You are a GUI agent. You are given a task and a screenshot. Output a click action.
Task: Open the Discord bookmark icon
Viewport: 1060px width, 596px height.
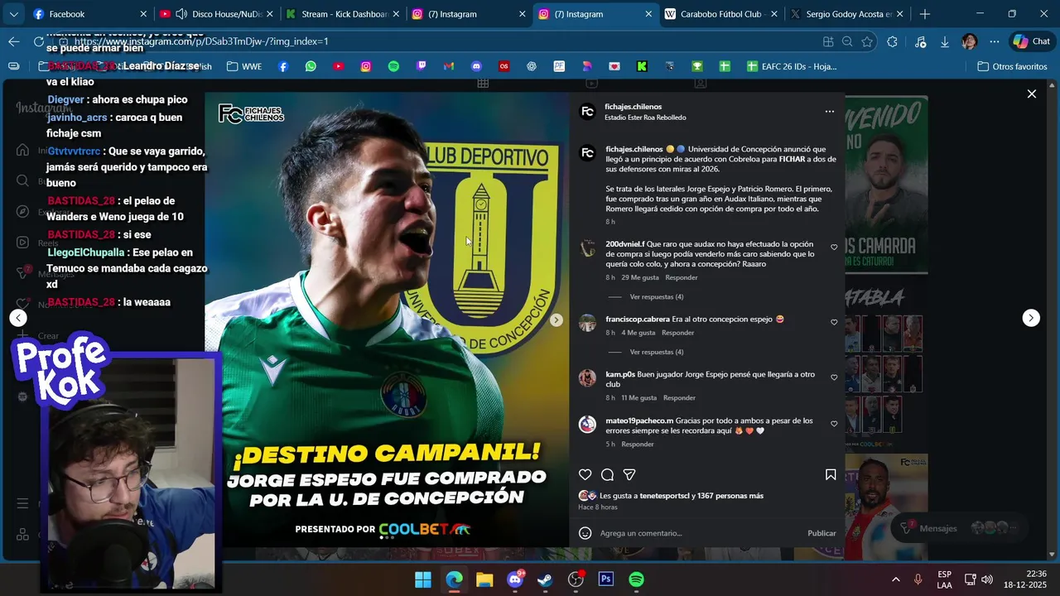pyautogui.click(x=476, y=66)
